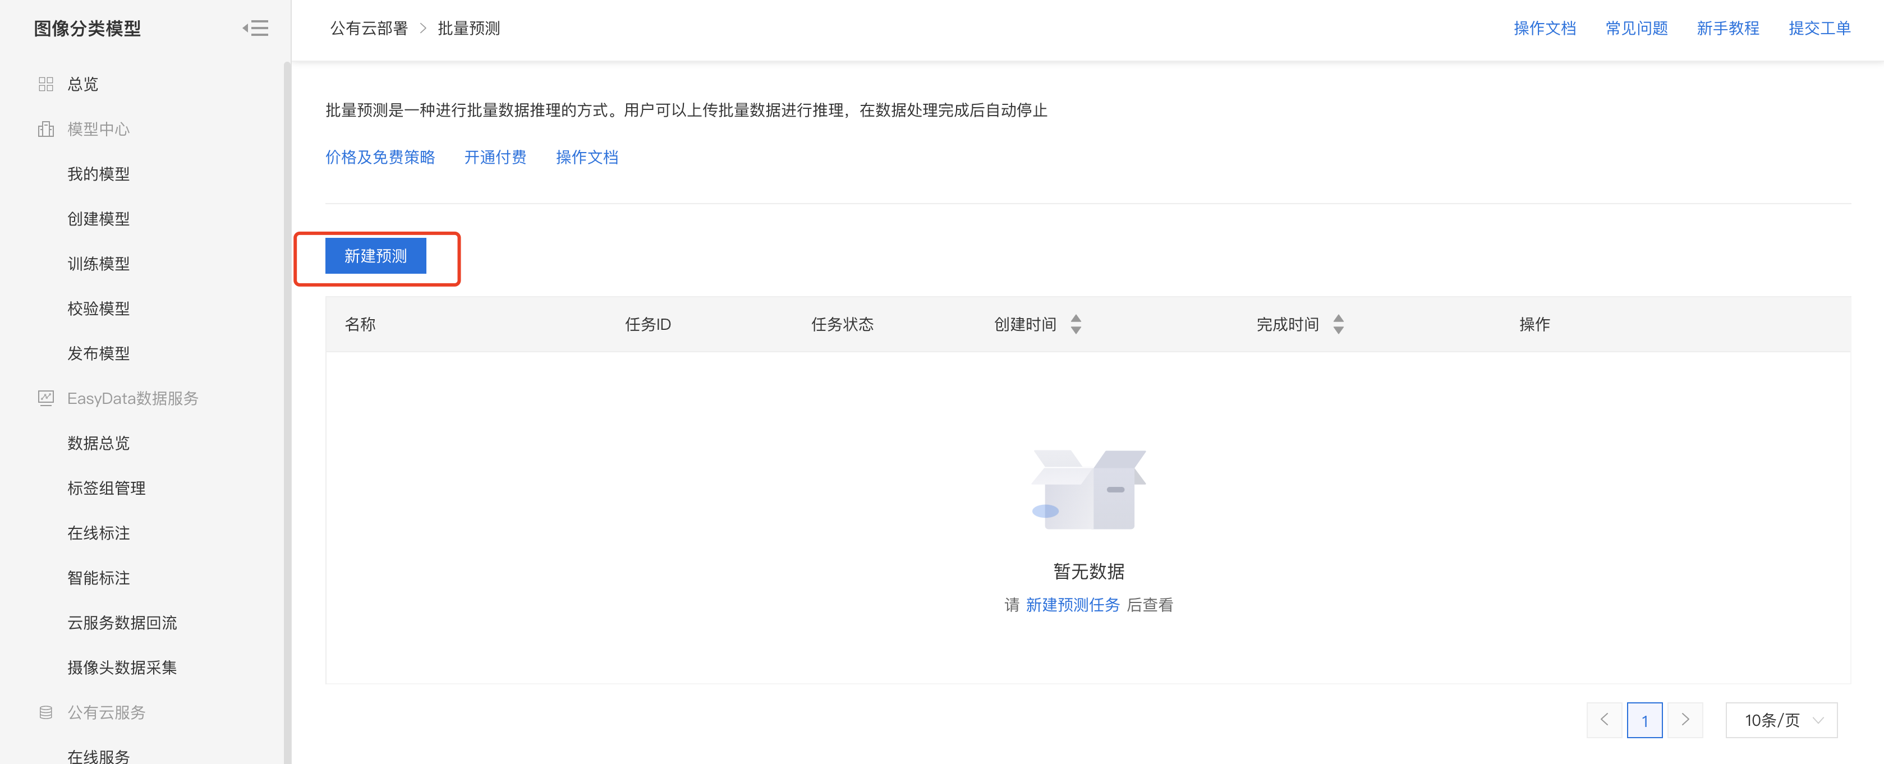Open 在线服务 in the sidebar
1884x764 pixels.
coord(99,756)
